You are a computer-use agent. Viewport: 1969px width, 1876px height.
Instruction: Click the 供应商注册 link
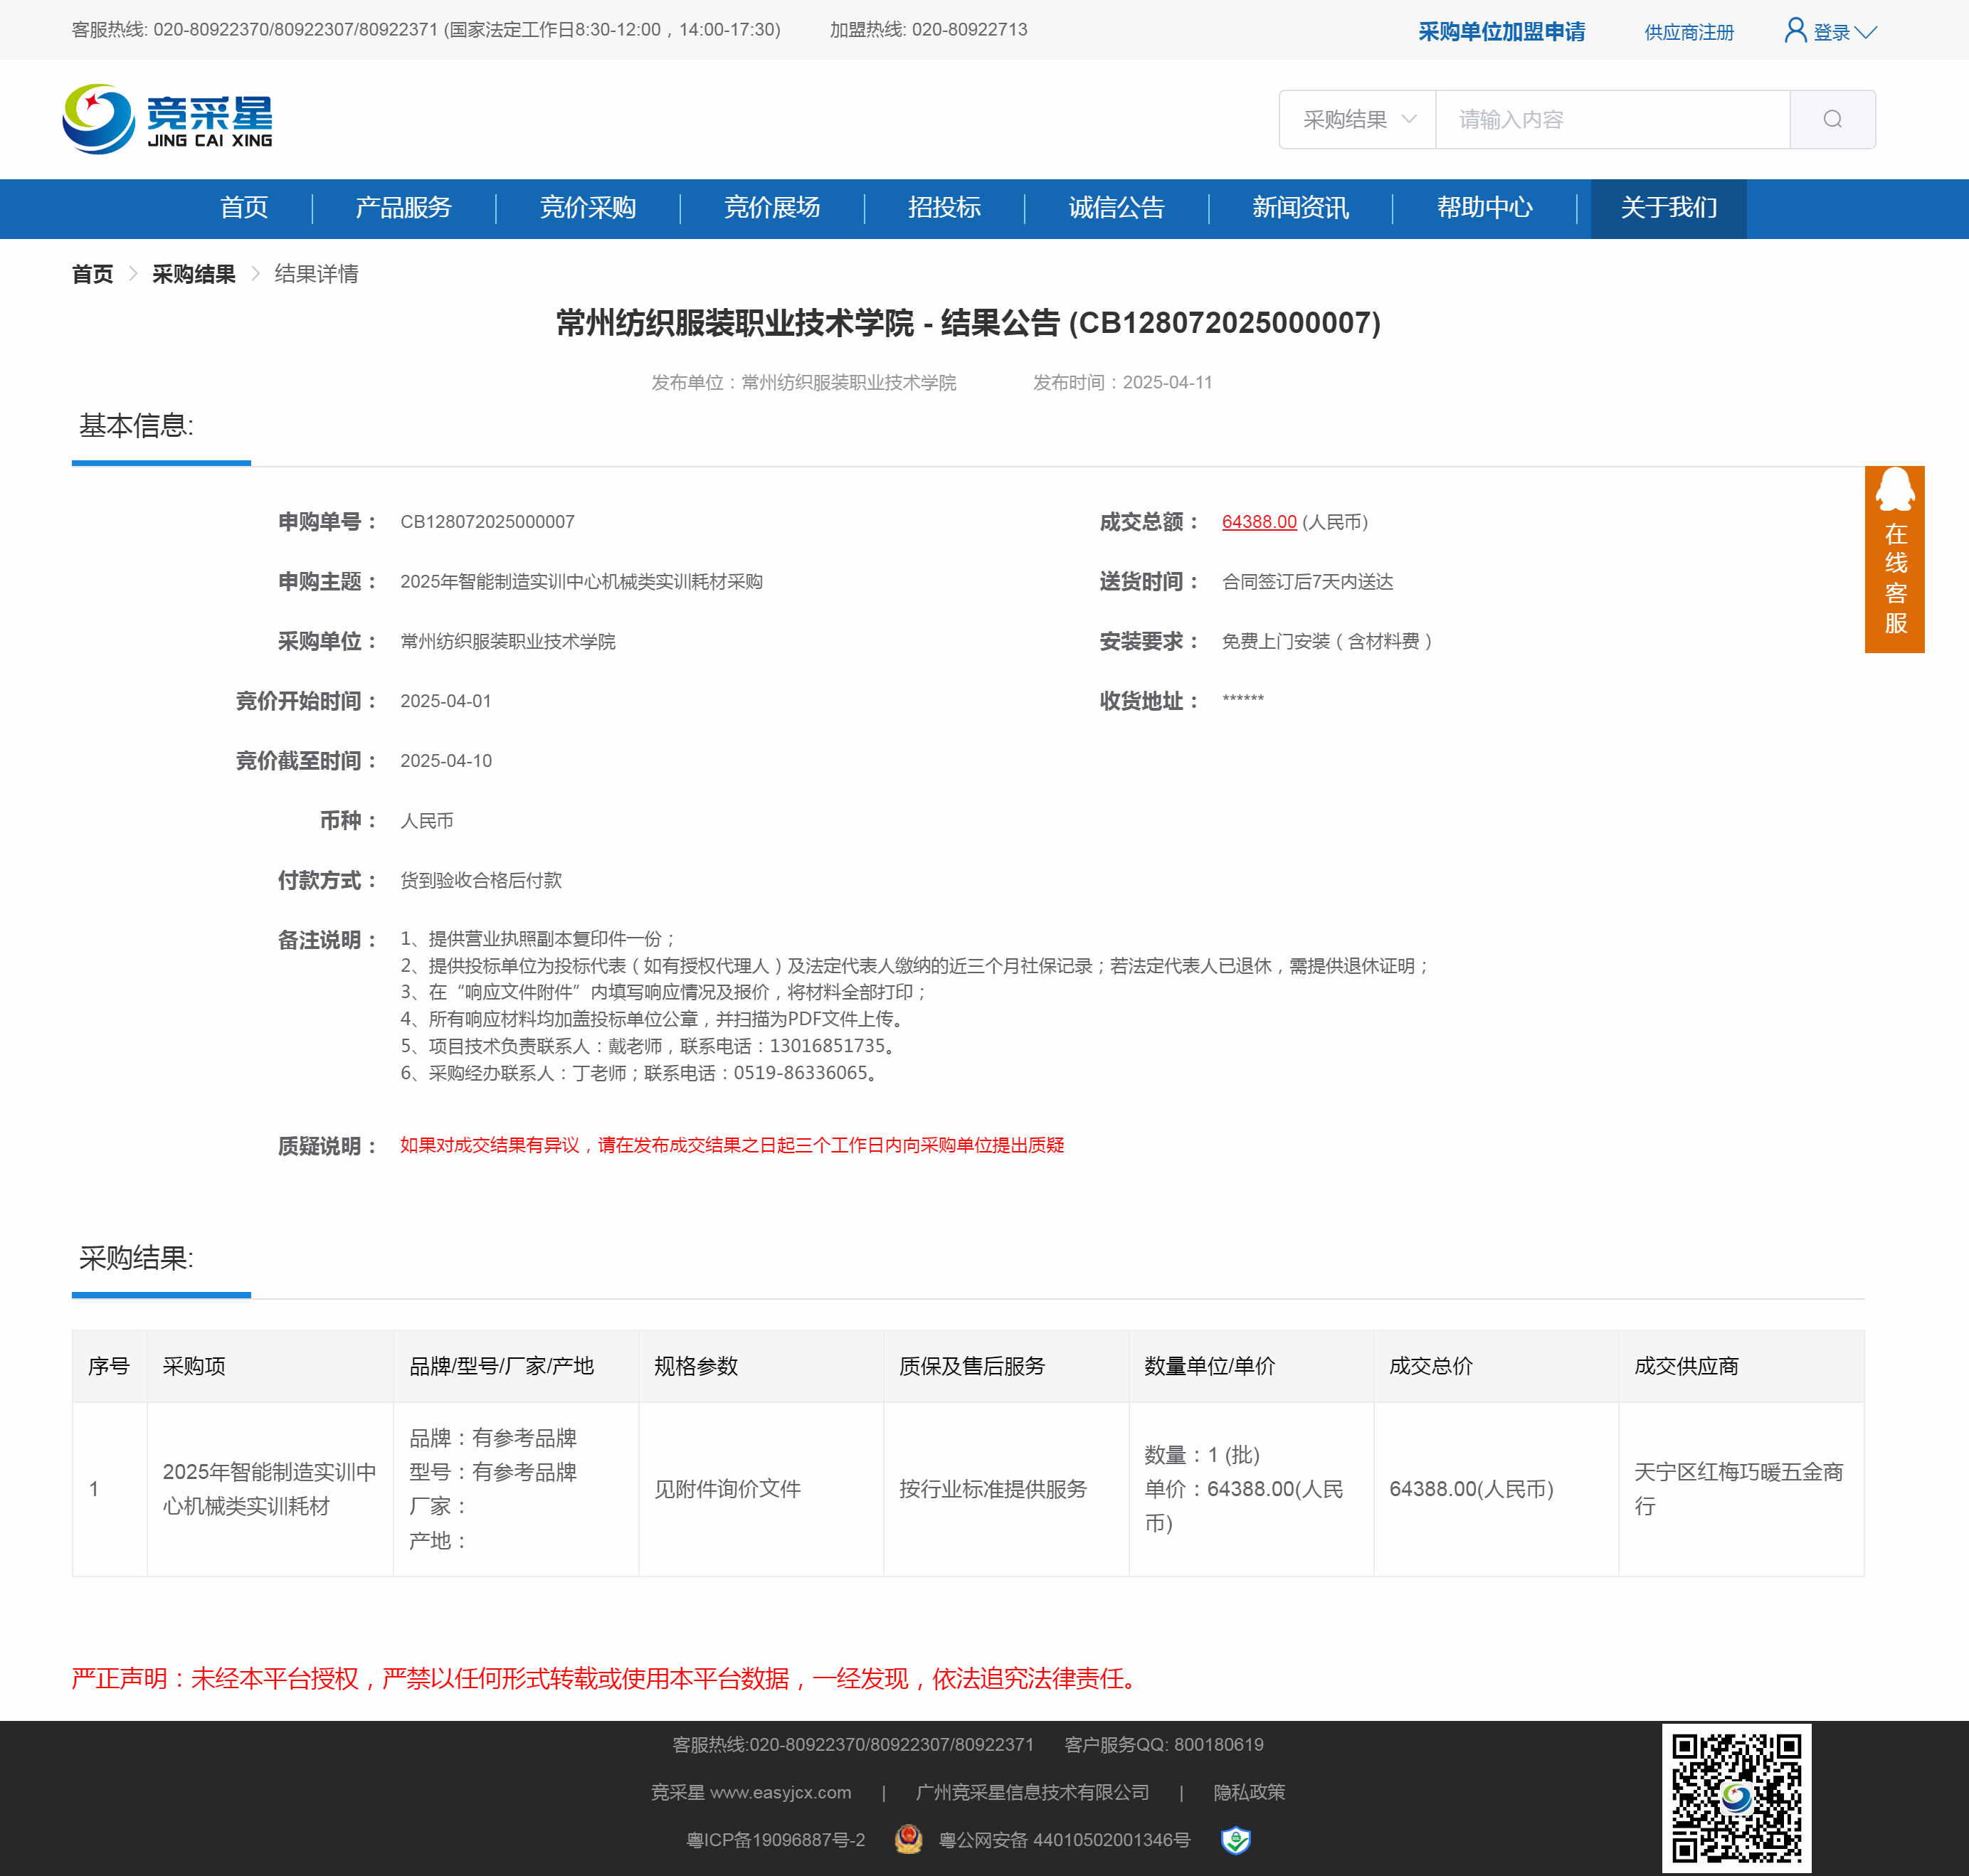[x=1688, y=33]
